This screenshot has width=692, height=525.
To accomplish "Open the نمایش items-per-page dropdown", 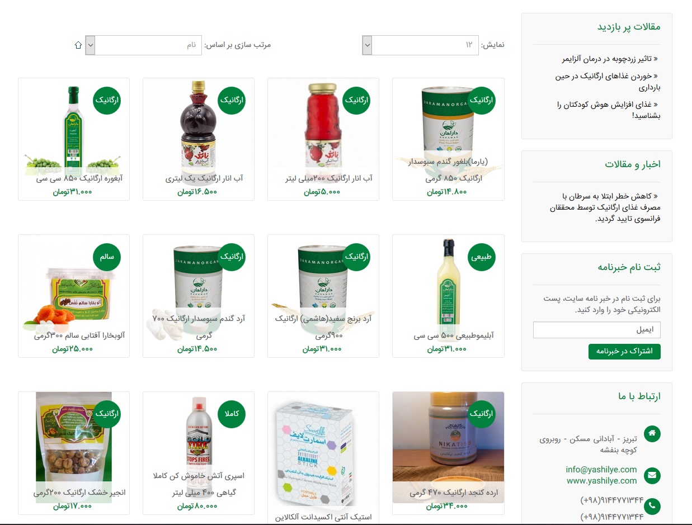I will click(x=420, y=45).
